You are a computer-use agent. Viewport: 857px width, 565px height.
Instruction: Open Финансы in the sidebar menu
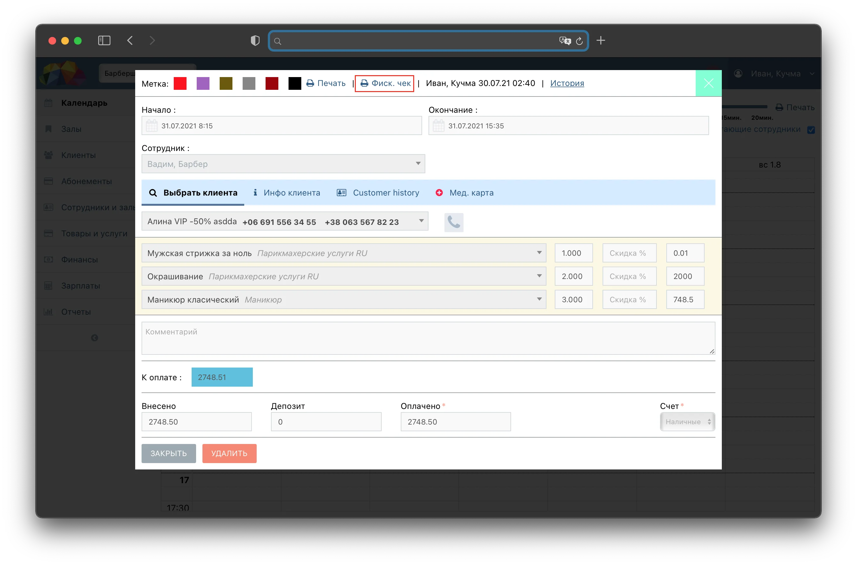tap(79, 260)
